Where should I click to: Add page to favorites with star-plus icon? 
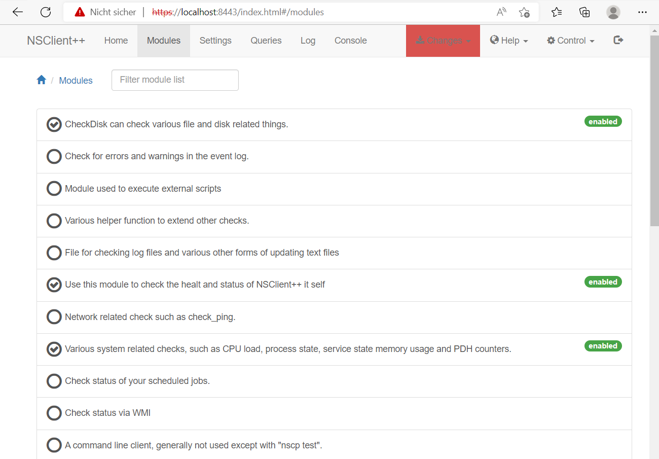pyautogui.click(x=524, y=12)
